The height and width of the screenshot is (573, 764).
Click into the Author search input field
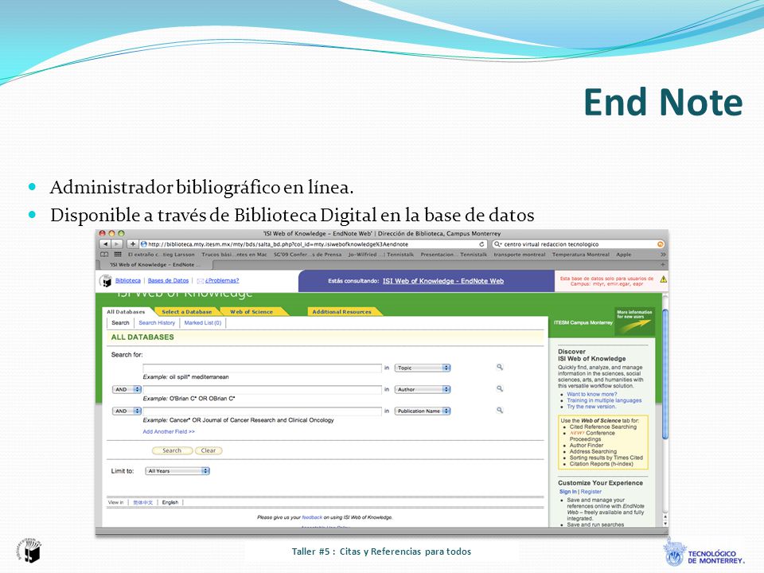click(262, 389)
